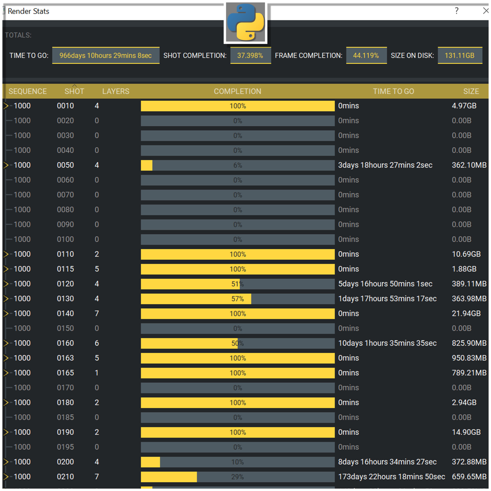Image resolution: width=491 pixels, height=491 pixels.
Task: Select SIZE ON DISK 131.11GB field
Action: [x=460, y=55]
